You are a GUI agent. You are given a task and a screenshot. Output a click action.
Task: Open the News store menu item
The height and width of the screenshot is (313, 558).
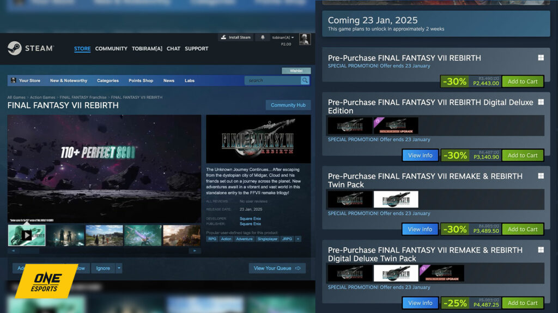tap(169, 80)
